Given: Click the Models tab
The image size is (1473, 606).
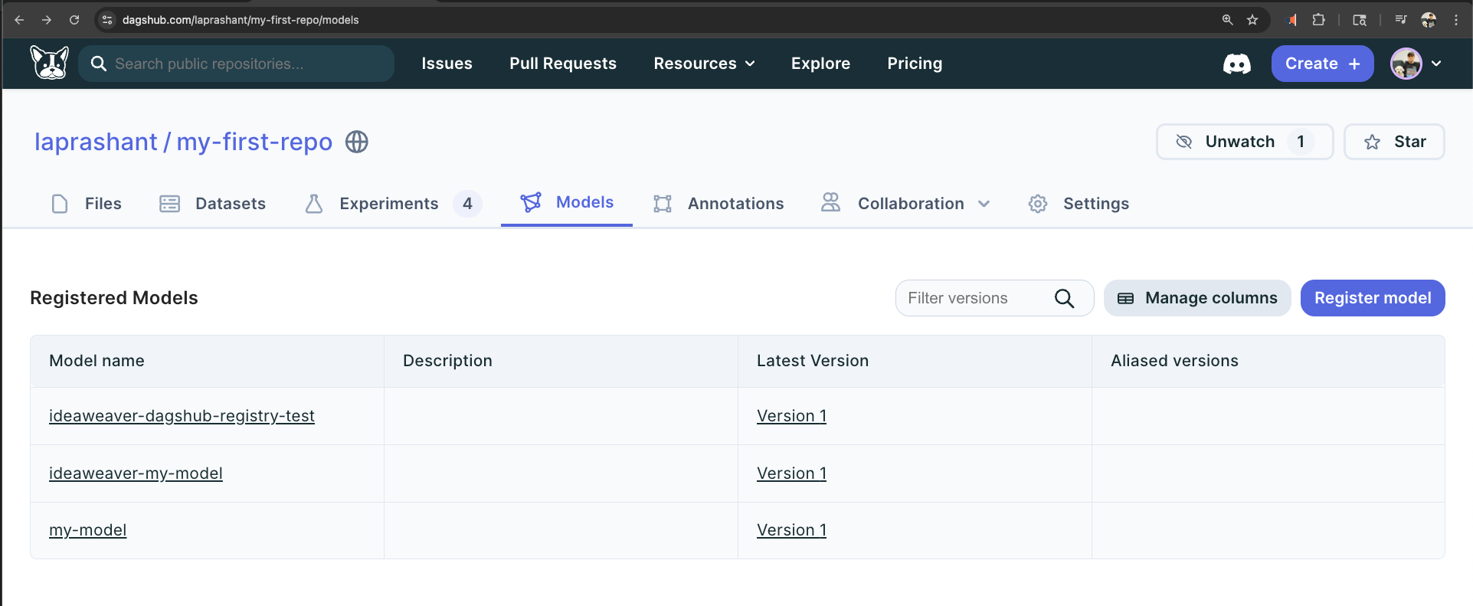Looking at the screenshot, I should [567, 202].
